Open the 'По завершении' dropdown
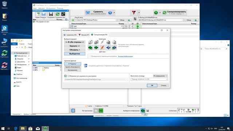Viewport: 233px width, 131px height. click(160, 76)
